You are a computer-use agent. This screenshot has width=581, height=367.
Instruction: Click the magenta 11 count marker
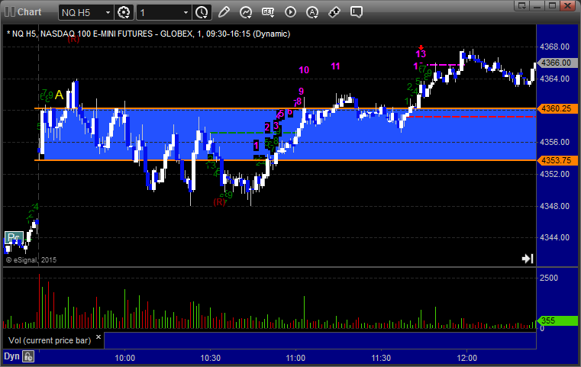pos(335,66)
